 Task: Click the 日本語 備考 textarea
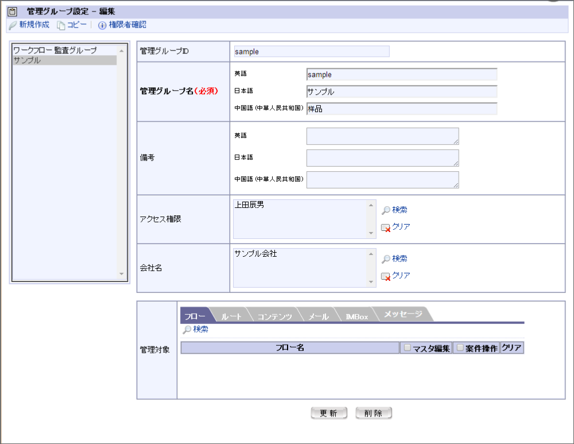pos(382,158)
